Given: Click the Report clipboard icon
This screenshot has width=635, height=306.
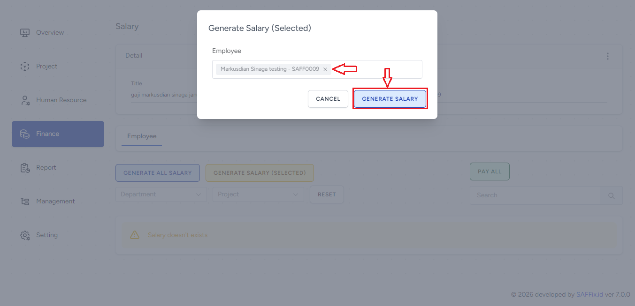Looking at the screenshot, I should pos(25,168).
